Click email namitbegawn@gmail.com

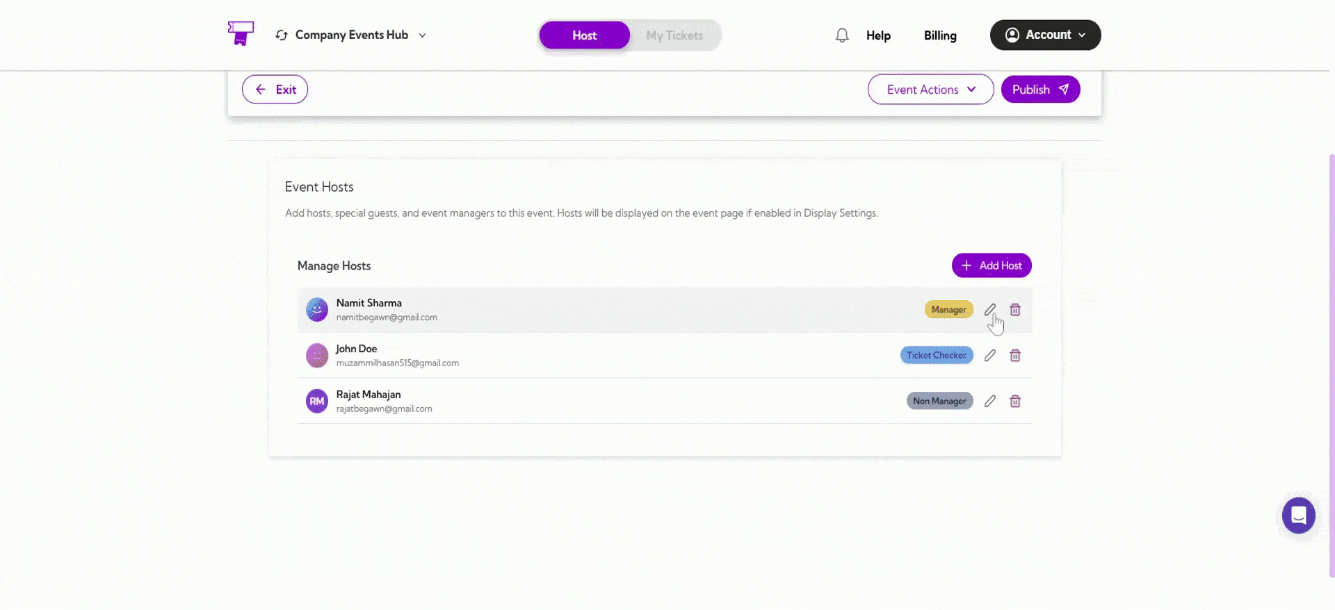point(387,318)
